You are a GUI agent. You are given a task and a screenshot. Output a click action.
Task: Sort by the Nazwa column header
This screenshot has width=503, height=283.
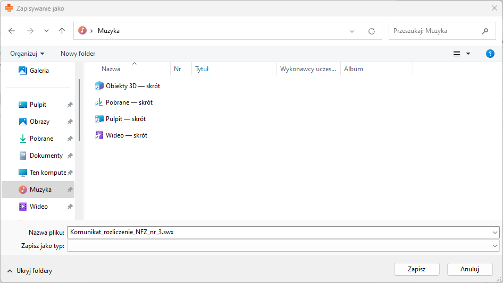point(111,69)
